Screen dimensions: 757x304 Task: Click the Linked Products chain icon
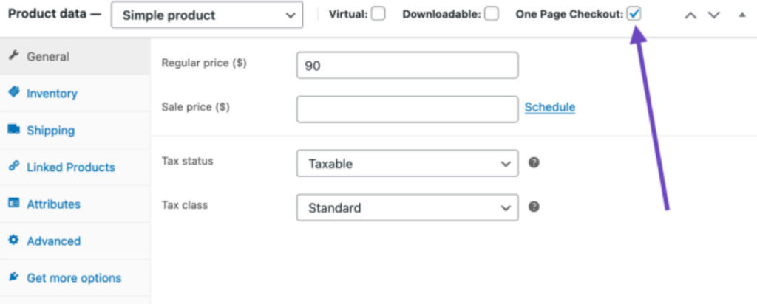pos(13,167)
